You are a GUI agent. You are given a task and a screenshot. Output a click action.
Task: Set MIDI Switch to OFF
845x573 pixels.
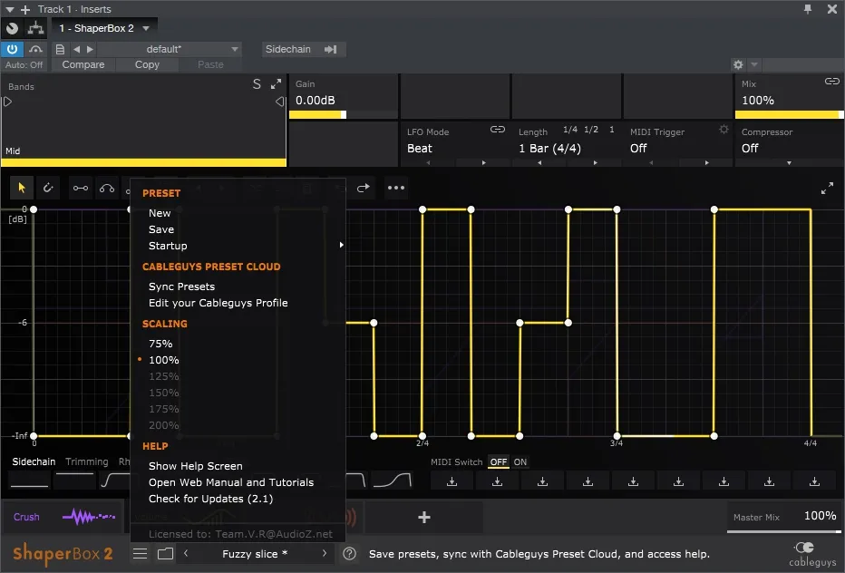point(499,462)
